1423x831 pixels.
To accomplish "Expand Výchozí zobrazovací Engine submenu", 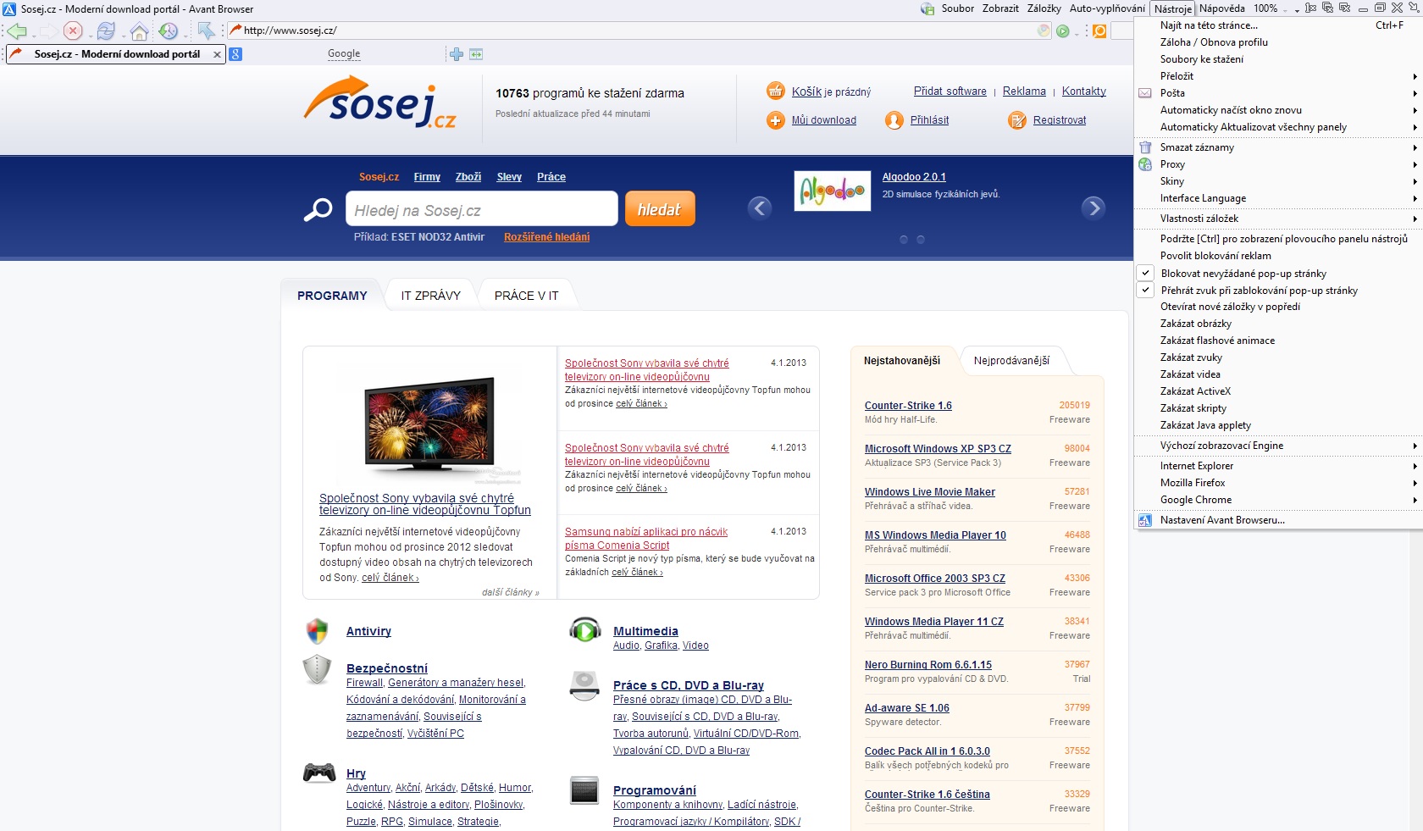I will (1278, 446).
